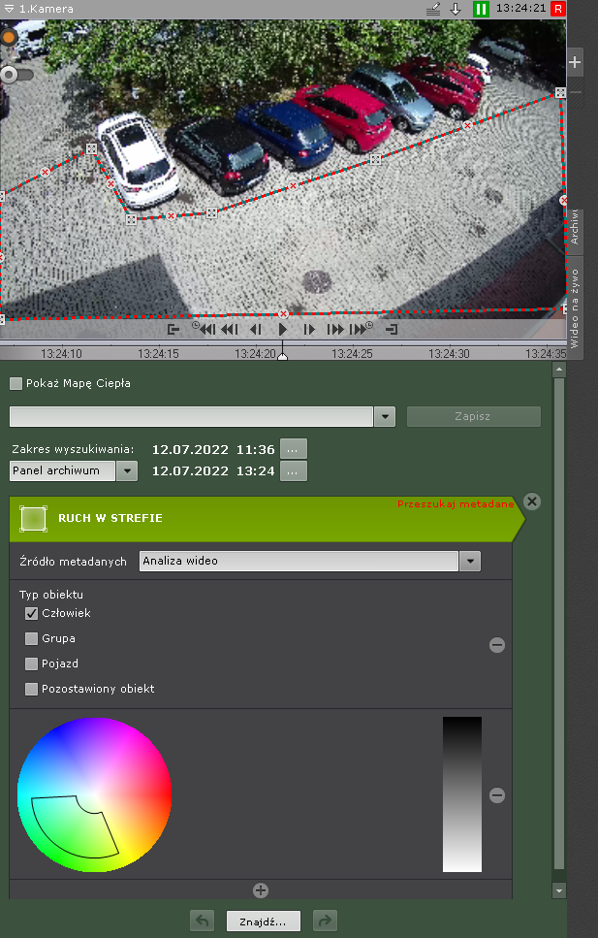The width and height of the screenshot is (598, 938).
Task: Click the plus zoom button beside video
Action: [x=575, y=62]
